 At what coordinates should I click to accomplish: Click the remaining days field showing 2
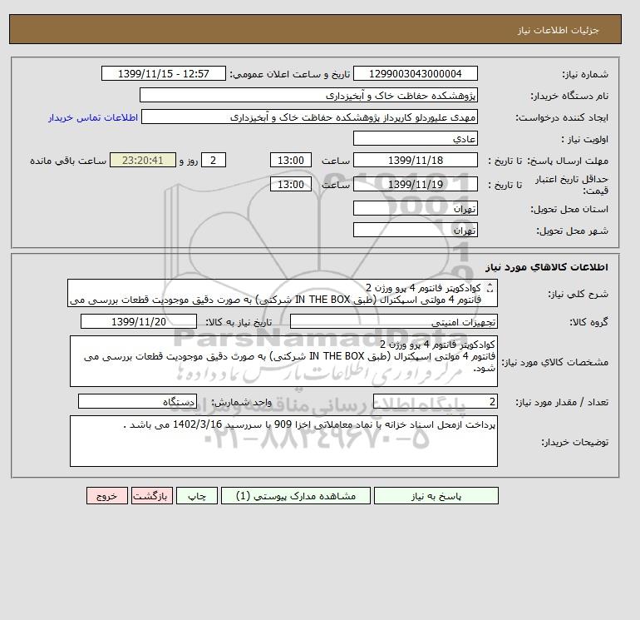click(x=213, y=161)
